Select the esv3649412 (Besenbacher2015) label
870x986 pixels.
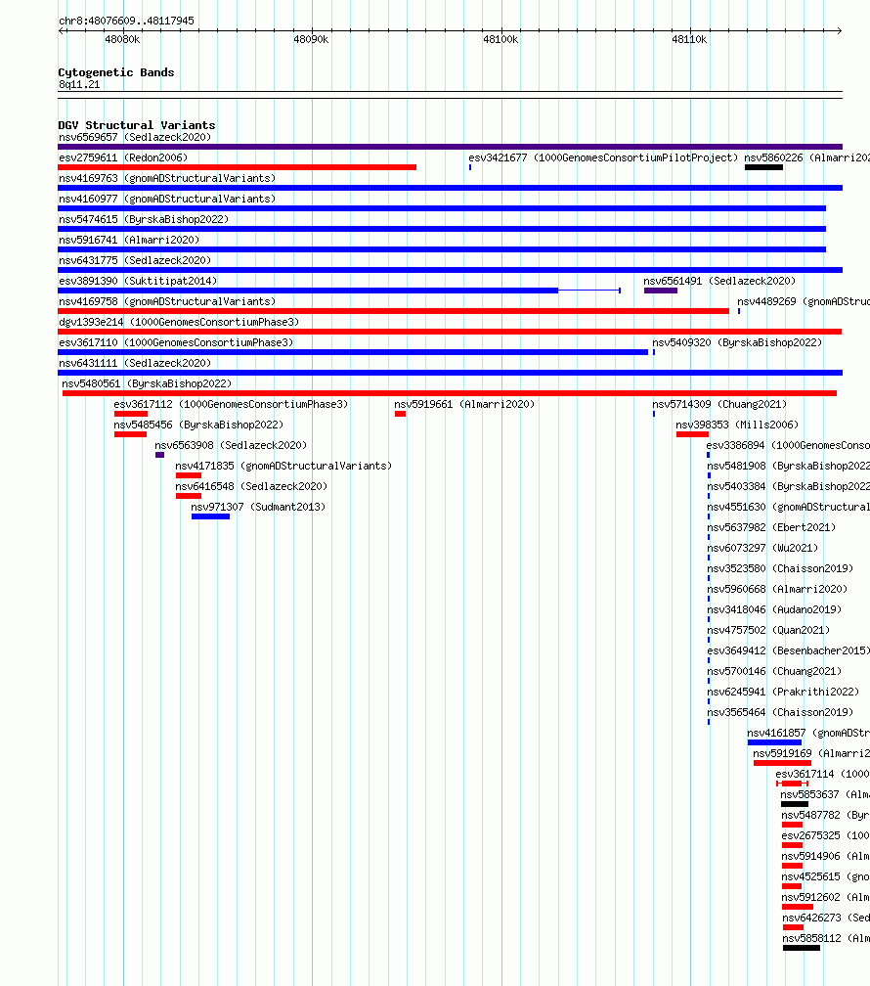[788, 650]
